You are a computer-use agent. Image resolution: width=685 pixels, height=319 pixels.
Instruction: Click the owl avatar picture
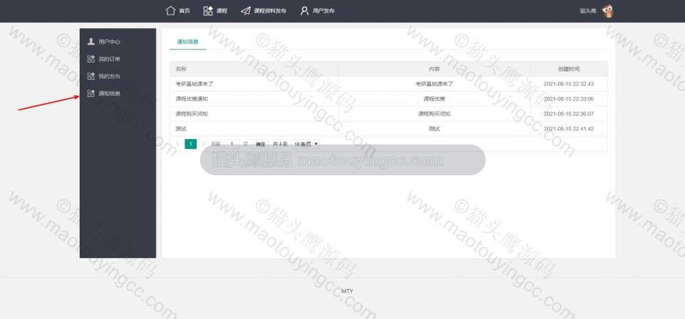[x=607, y=11]
